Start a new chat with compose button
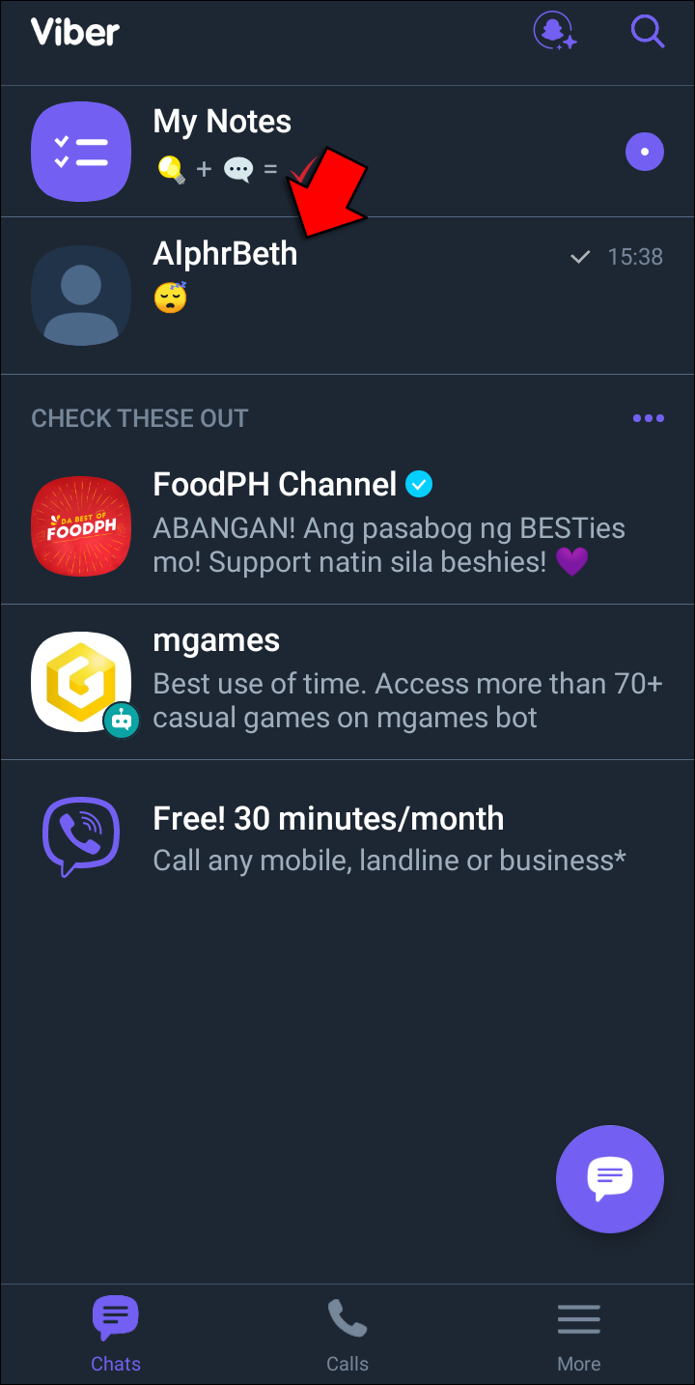 point(609,1178)
